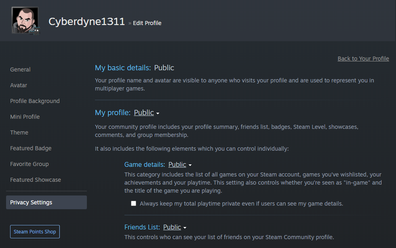396x248 pixels.
Task: Open Featured Showcase settings
Action: click(36, 180)
